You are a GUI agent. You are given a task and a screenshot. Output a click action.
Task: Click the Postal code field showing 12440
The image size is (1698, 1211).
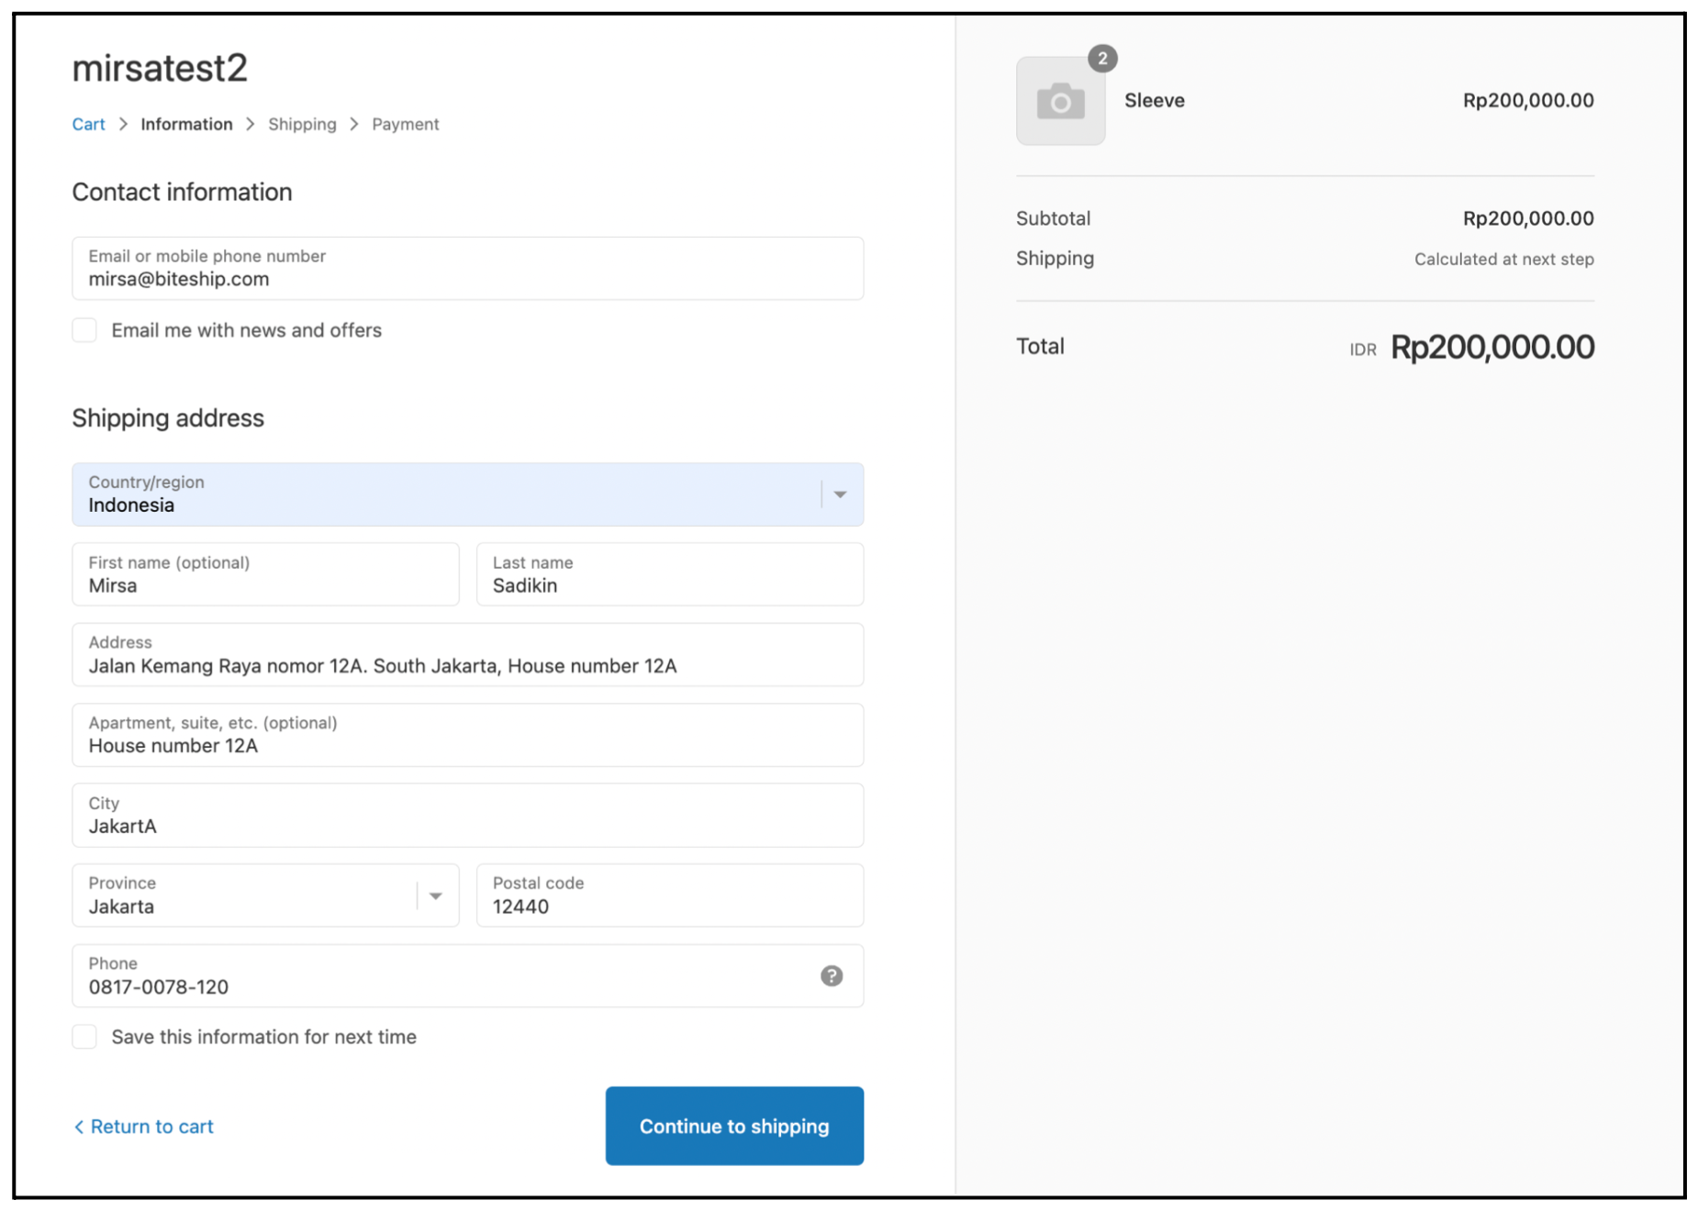coord(670,895)
